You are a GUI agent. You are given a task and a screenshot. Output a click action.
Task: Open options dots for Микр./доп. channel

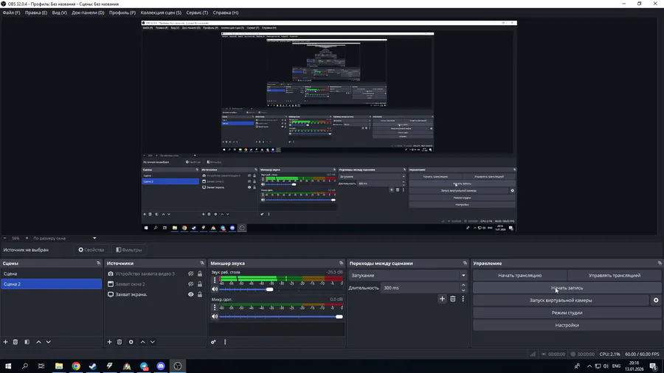coord(215,307)
